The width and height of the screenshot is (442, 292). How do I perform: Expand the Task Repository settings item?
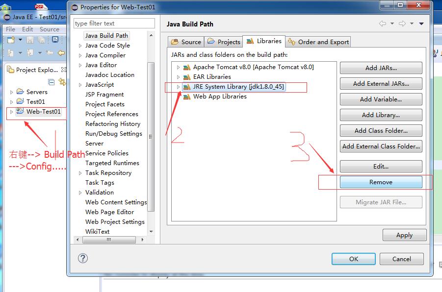click(81, 172)
